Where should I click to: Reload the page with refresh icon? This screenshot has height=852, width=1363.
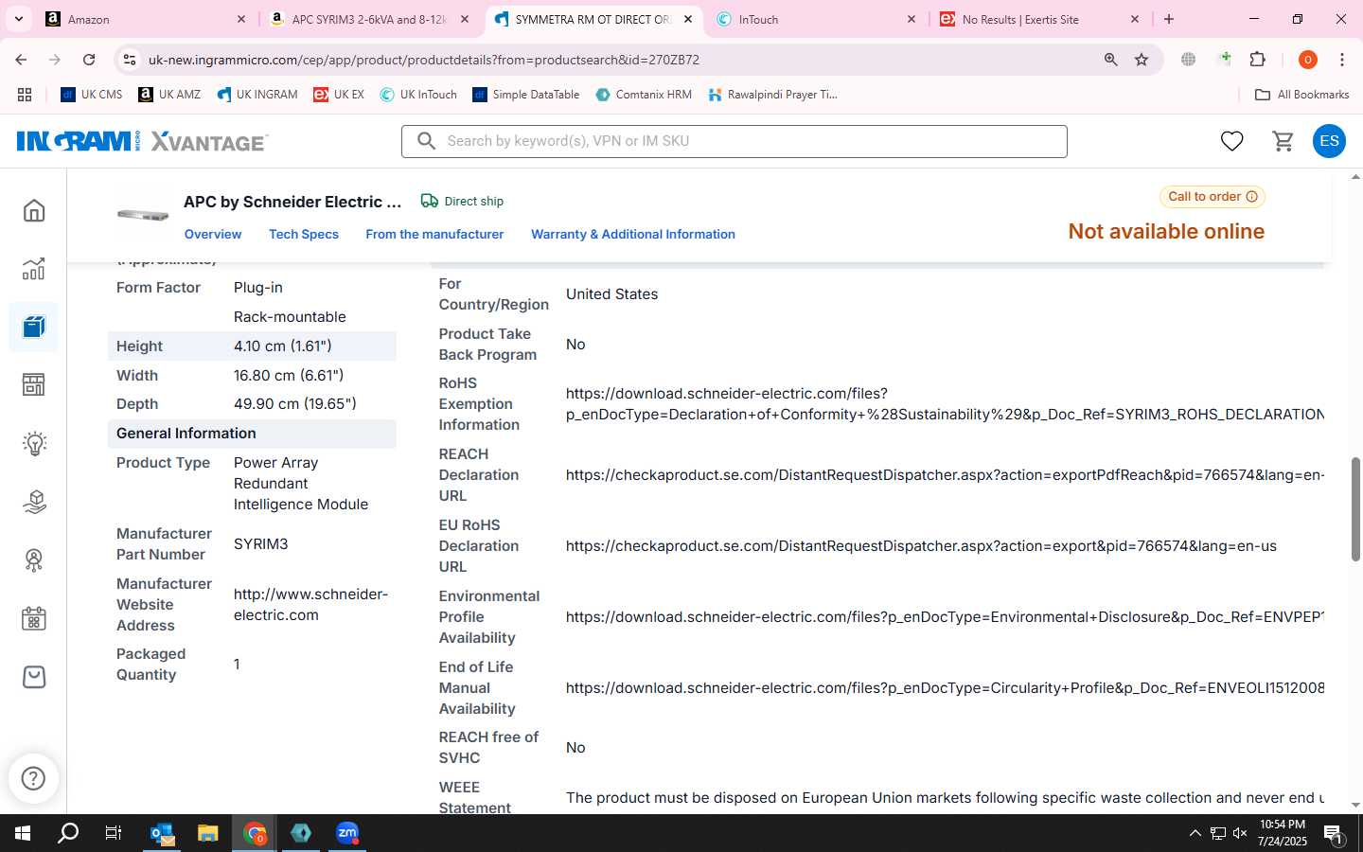pos(89,60)
